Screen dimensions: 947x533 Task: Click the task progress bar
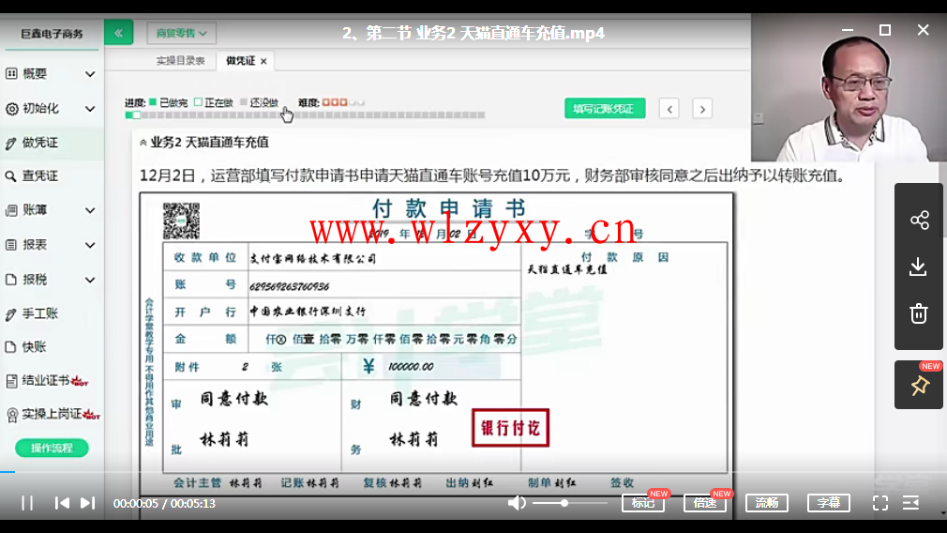[x=305, y=114]
